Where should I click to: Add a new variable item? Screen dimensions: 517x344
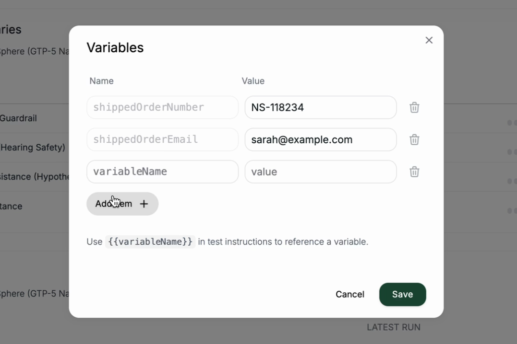[x=122, y=204]
